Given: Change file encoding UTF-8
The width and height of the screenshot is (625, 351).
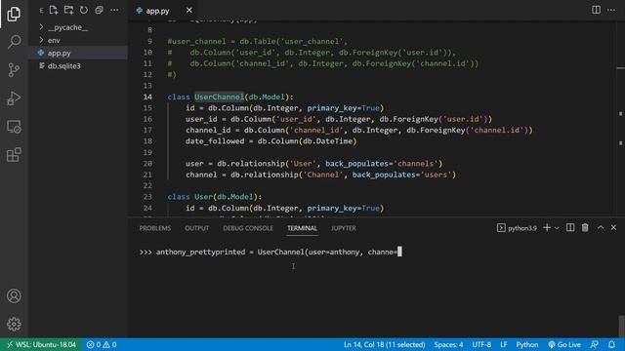Looking at the screenshot, I should click(x=481, y=344).
